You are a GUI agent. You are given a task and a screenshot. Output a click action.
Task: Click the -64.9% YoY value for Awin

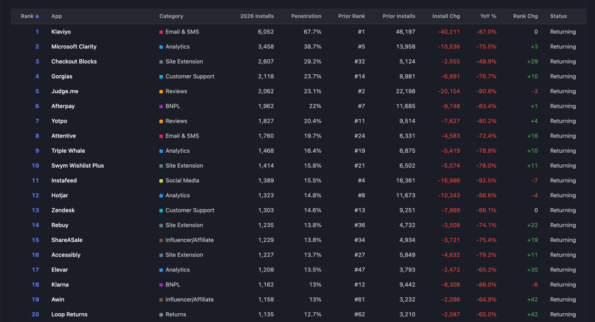click(486, 299)
